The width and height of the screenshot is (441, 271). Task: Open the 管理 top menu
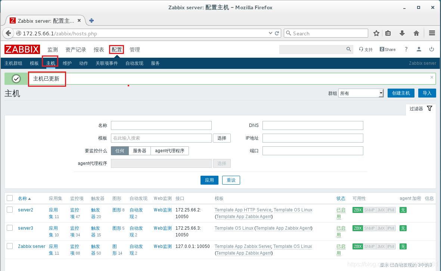(135, 50)
